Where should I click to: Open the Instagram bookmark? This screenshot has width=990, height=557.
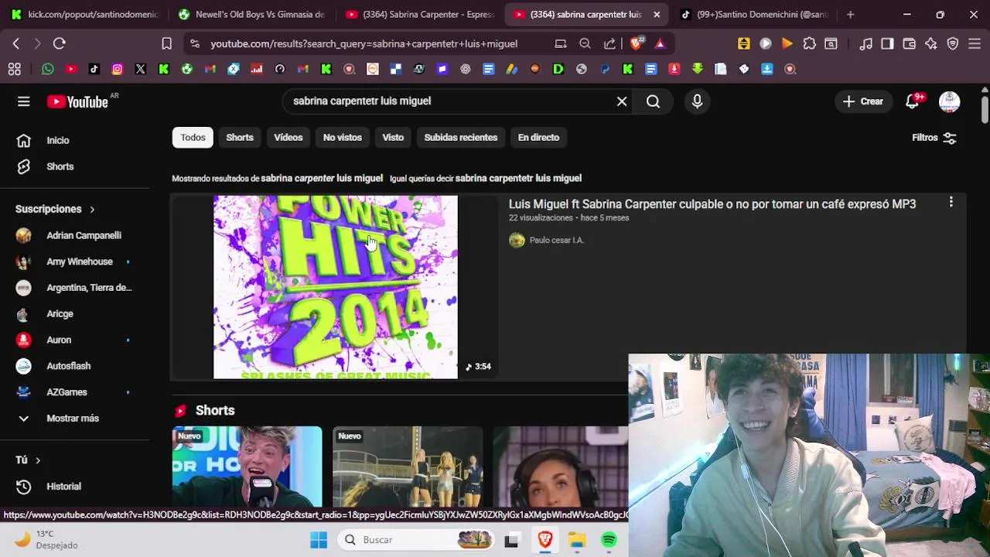118,69
